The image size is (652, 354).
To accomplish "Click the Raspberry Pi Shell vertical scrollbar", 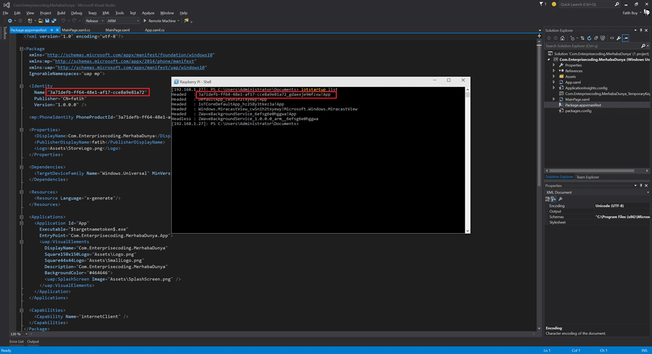I will (467, 160).
